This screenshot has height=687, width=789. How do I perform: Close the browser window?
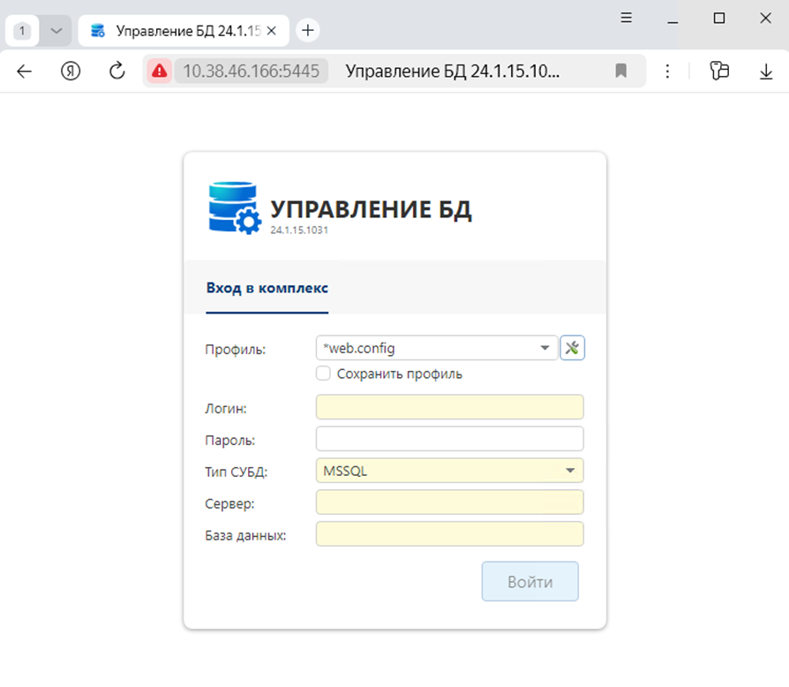coord(765,19)
